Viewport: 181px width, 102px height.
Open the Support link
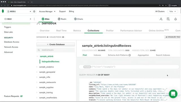[62, 11]
